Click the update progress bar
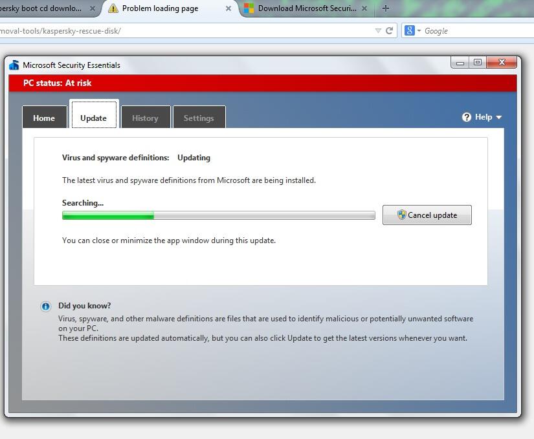Viewport: 534px width, 439px height. coord(219,215)
